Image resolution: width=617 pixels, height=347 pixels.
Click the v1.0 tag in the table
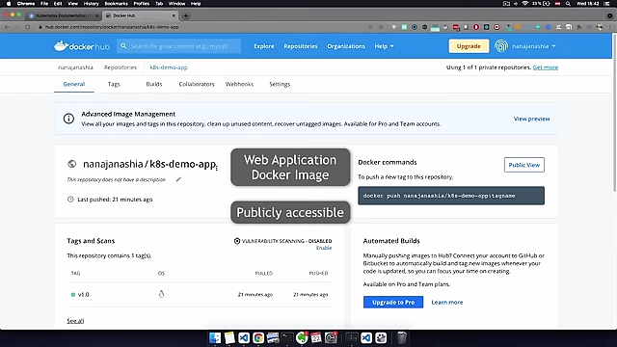pyautogui.click(x=84, y=294)
